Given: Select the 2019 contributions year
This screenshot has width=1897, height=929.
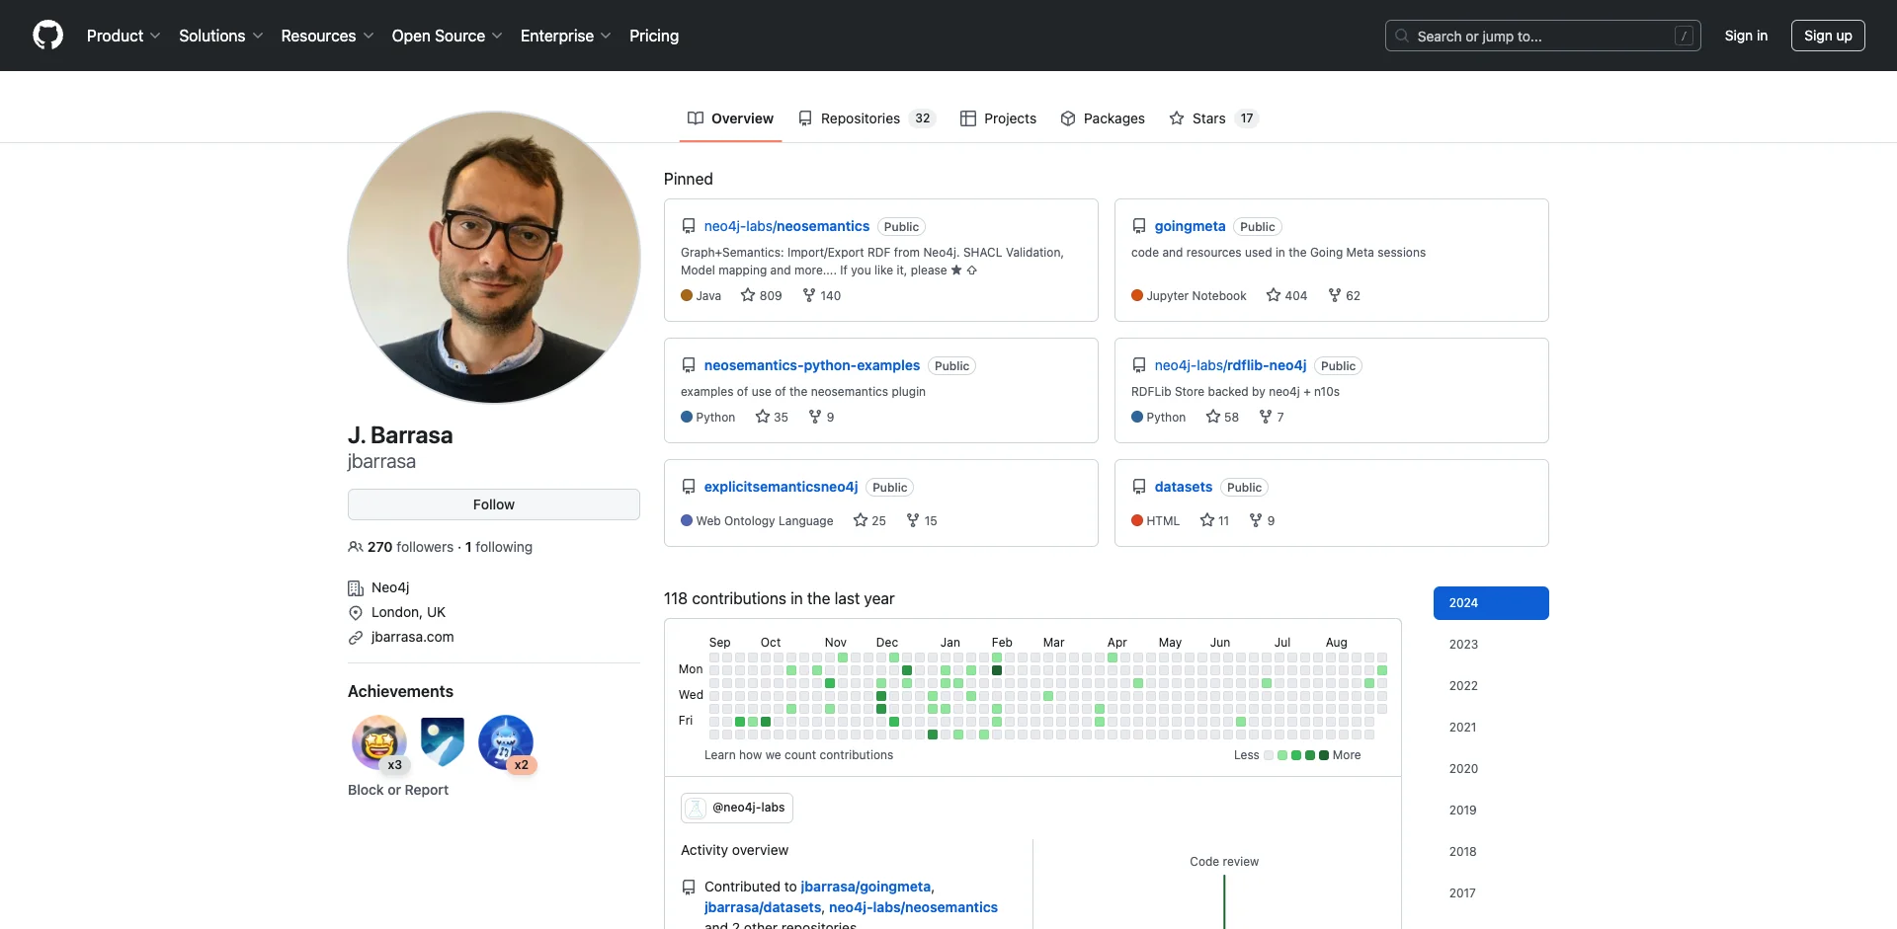Looking at the screenshot, I should coord(1491,811).
